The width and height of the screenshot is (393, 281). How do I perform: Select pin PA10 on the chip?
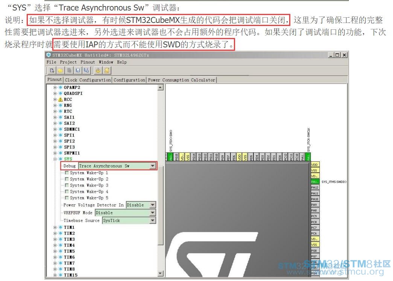[315, 199]
